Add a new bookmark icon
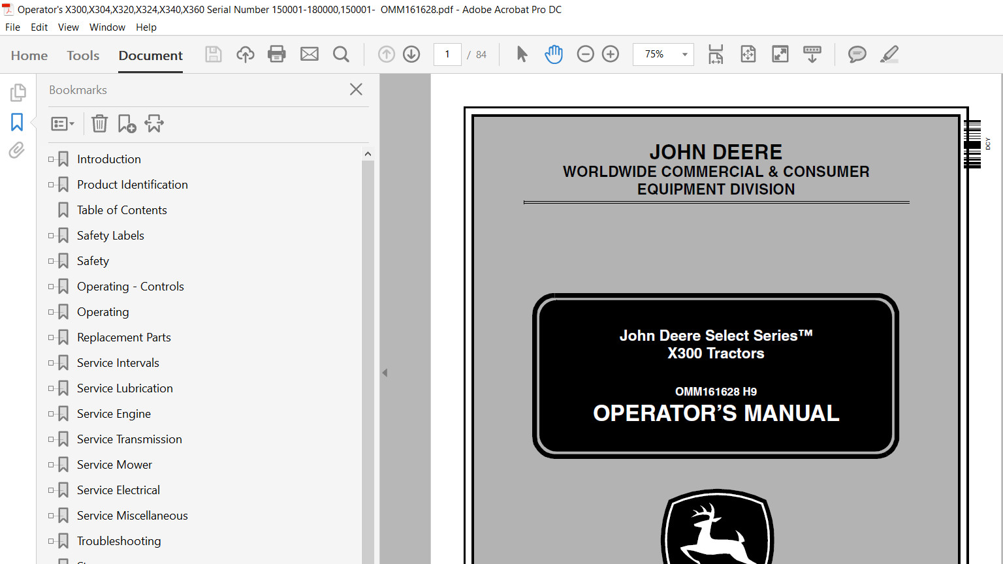1003x564 pixels. point(127,123)
